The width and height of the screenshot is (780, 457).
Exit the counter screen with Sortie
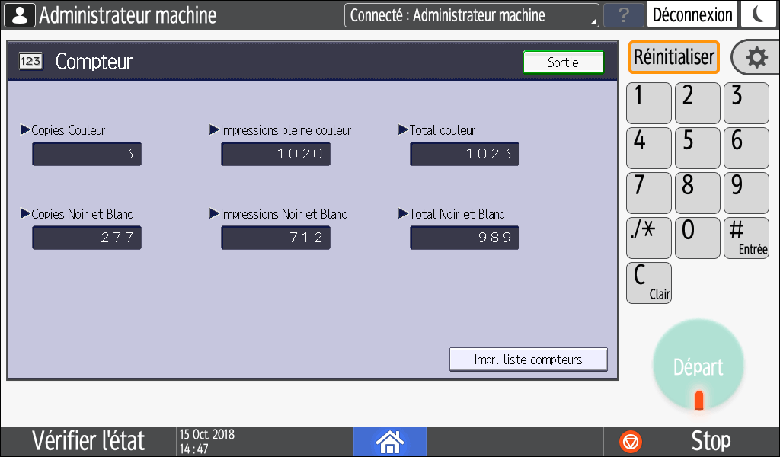563,62
